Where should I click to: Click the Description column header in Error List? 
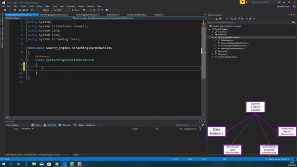26,129
